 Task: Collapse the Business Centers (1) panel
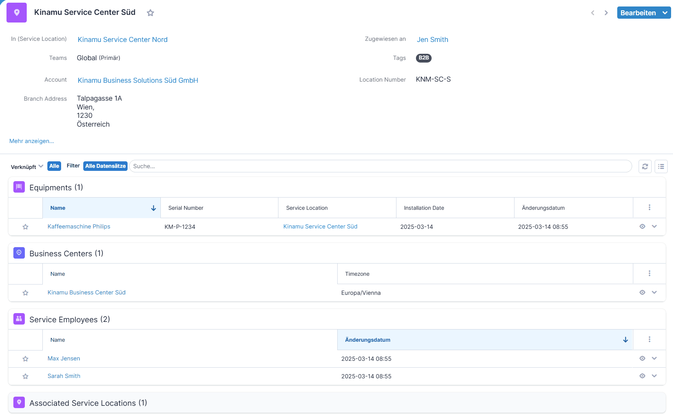(x=337, y=253)
